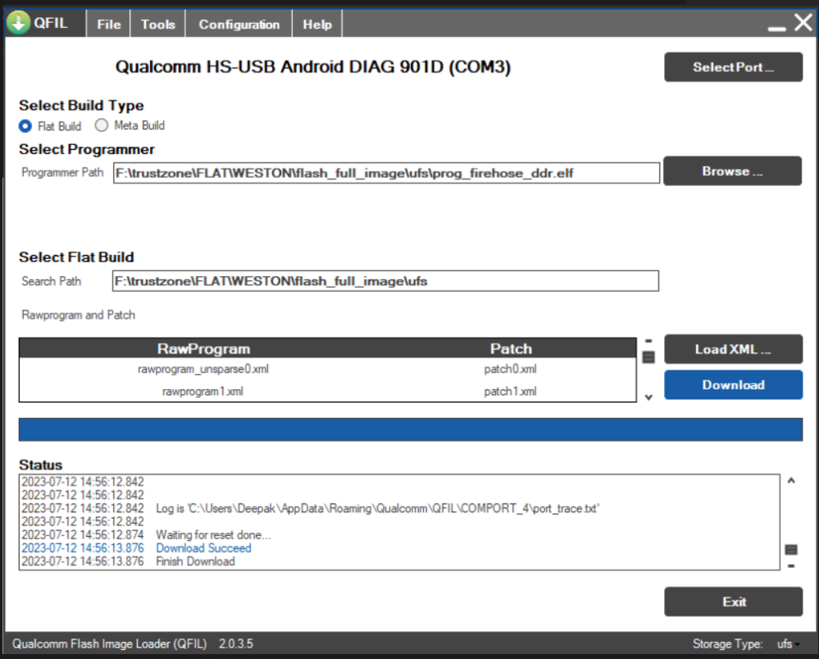Click the QFIL version 2.0.3.5 status text
The height and width of the screenshot is (659, 819).
click(235, 644)
